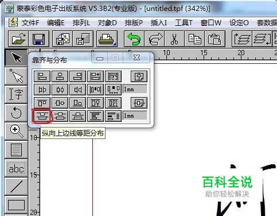The width and height of the screenshot is (277, 216).
Task: Click the lower 1mm spacing field
Action: pos(135,115)
